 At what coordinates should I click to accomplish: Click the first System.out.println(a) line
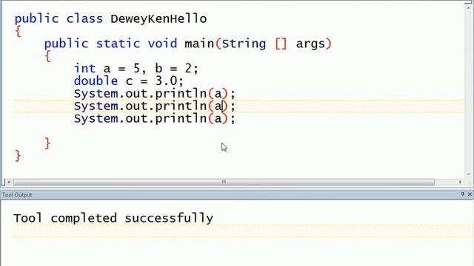[x=155, y=94]
